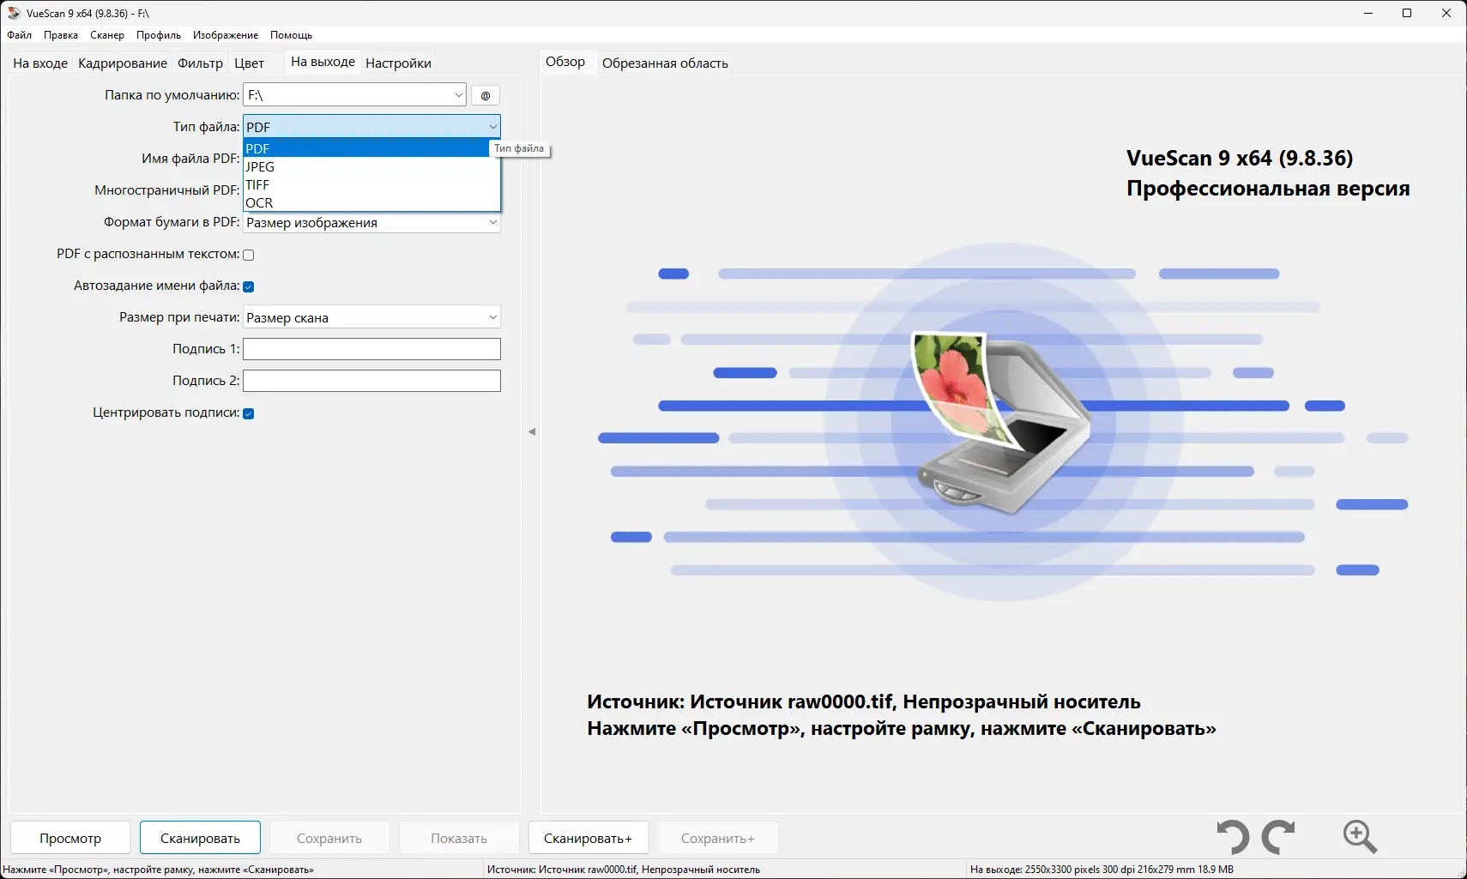The image size is (1467, 879).
Task: Maximize the VueScan window
Action: pos(1407,13)
